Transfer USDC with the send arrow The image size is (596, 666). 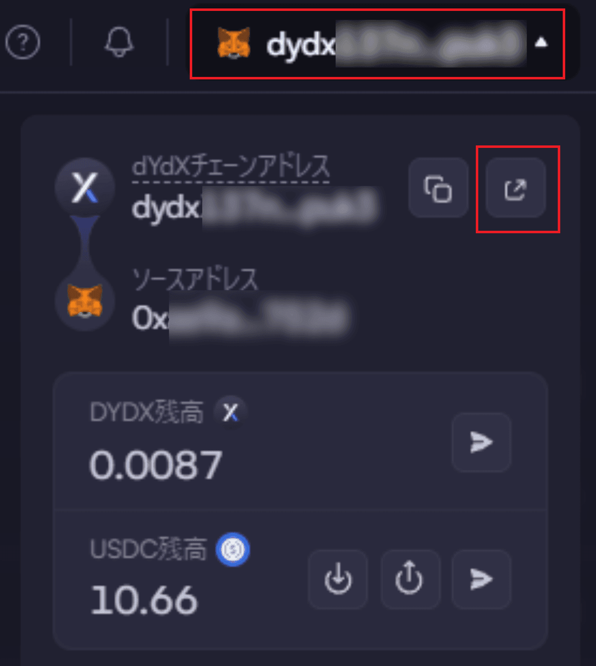point(481,579)
